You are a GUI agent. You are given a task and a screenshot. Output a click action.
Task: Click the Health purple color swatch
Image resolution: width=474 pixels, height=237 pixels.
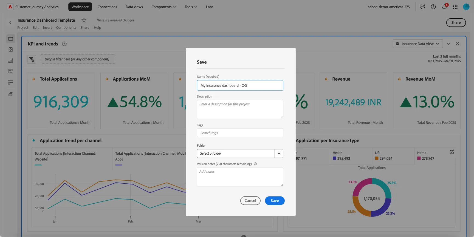click(x=334, y=158)
